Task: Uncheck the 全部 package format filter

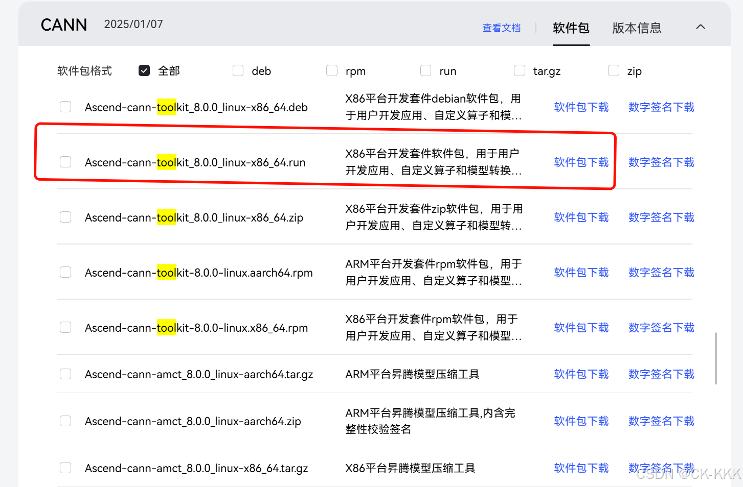Action: pyautogui.click(x=144, y=70)
